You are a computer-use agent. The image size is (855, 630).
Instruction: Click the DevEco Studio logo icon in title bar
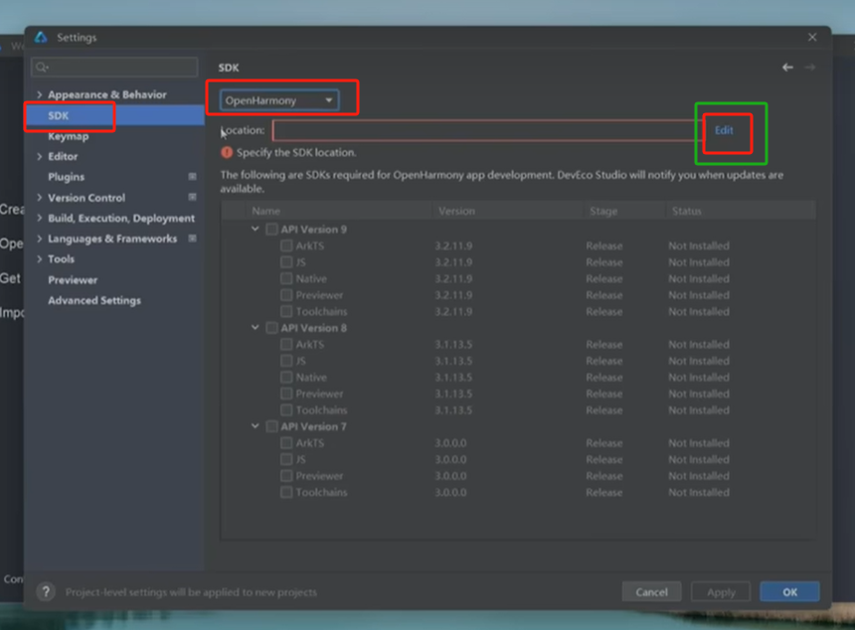[41, 37]
